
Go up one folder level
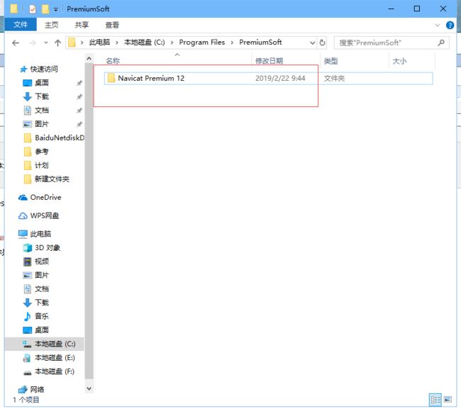57,43
